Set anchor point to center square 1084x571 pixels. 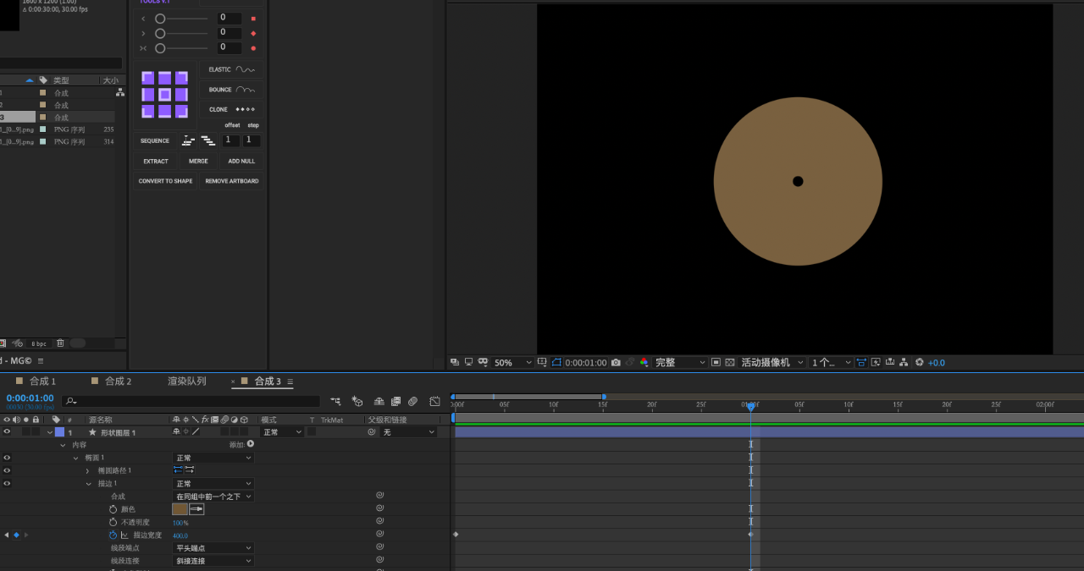coord(164,95)
